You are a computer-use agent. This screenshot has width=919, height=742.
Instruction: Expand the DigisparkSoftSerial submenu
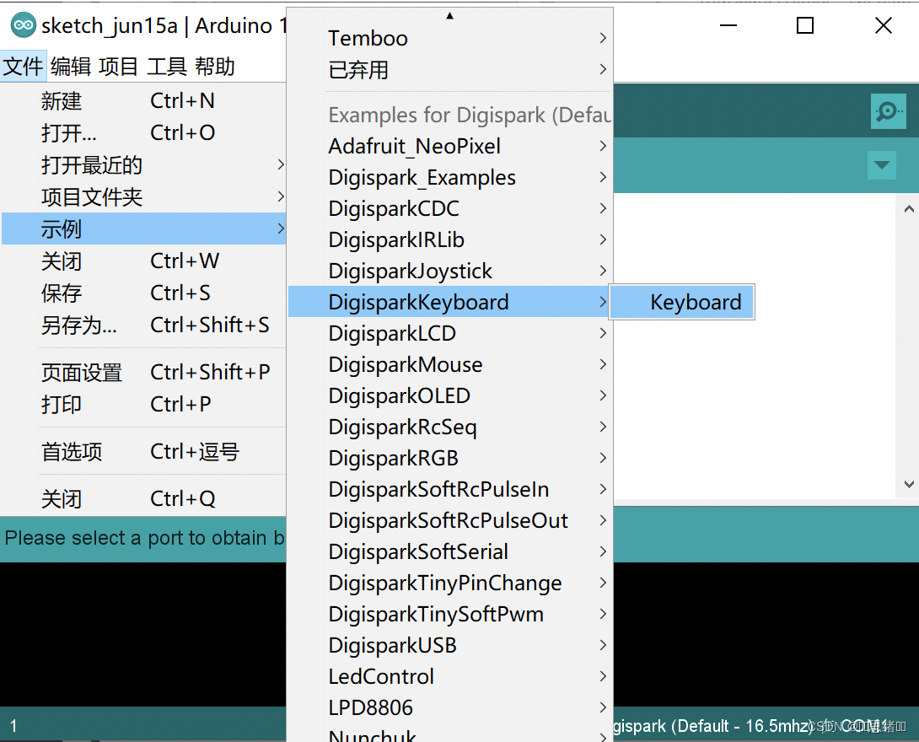click(450, 551)
